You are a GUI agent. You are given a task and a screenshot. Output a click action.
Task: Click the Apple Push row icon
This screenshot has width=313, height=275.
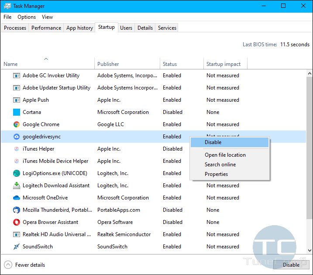(17, 100)
